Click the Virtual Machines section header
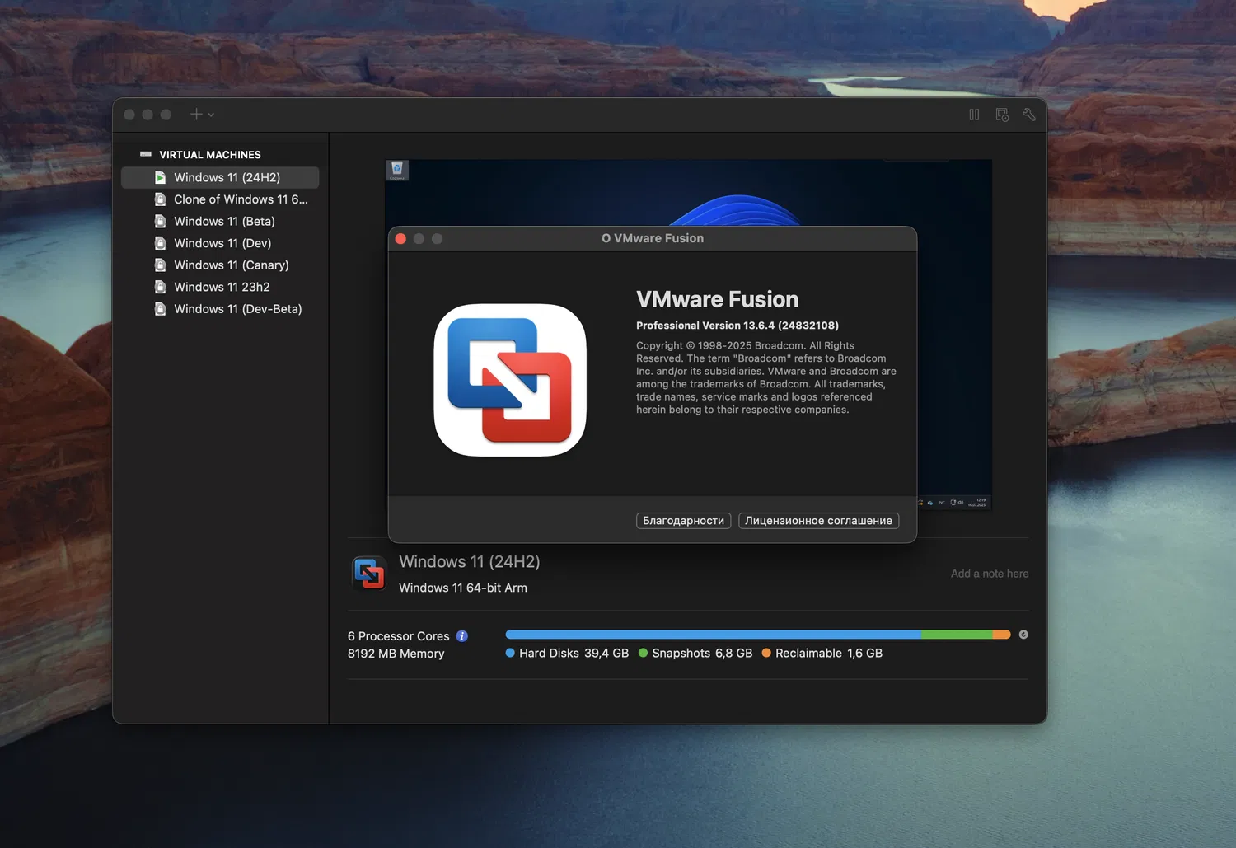This screenshot has height=848, width=1236. 210,155
